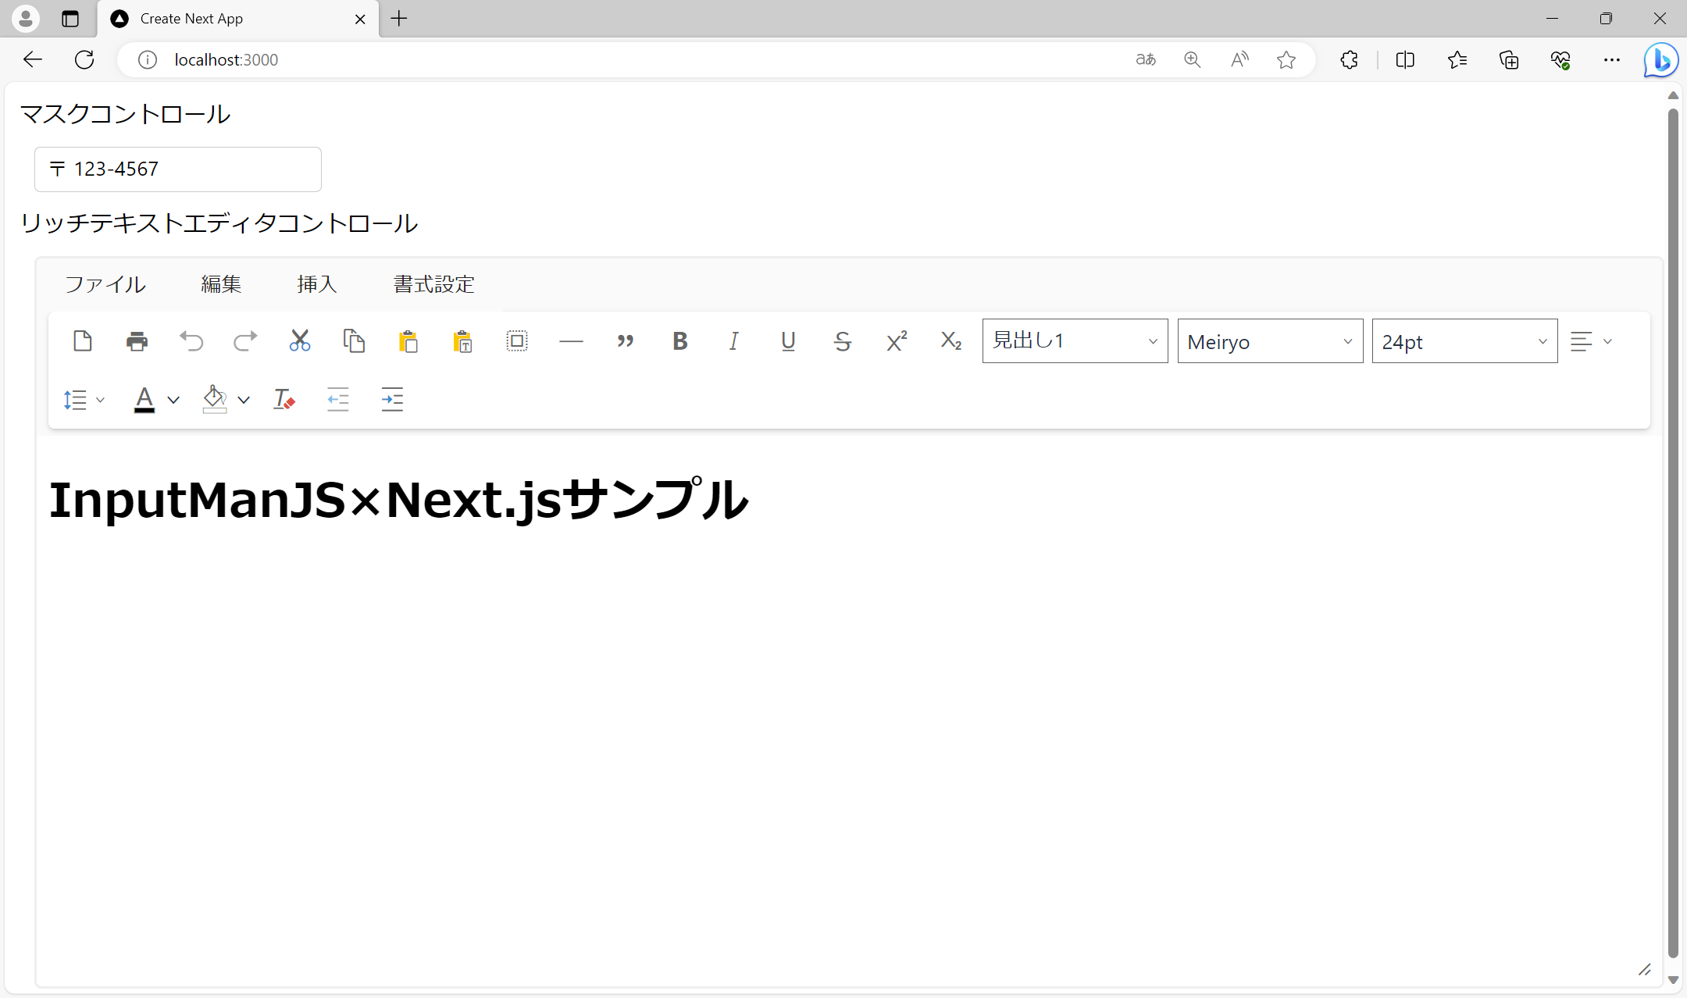Open the Favorites list icon
Viewport: 1687px width, 998px height.
pos(1457,59)
